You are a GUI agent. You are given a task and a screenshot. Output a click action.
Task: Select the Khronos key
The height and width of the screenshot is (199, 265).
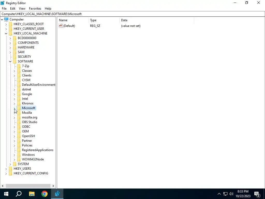(x=27, y=103)
